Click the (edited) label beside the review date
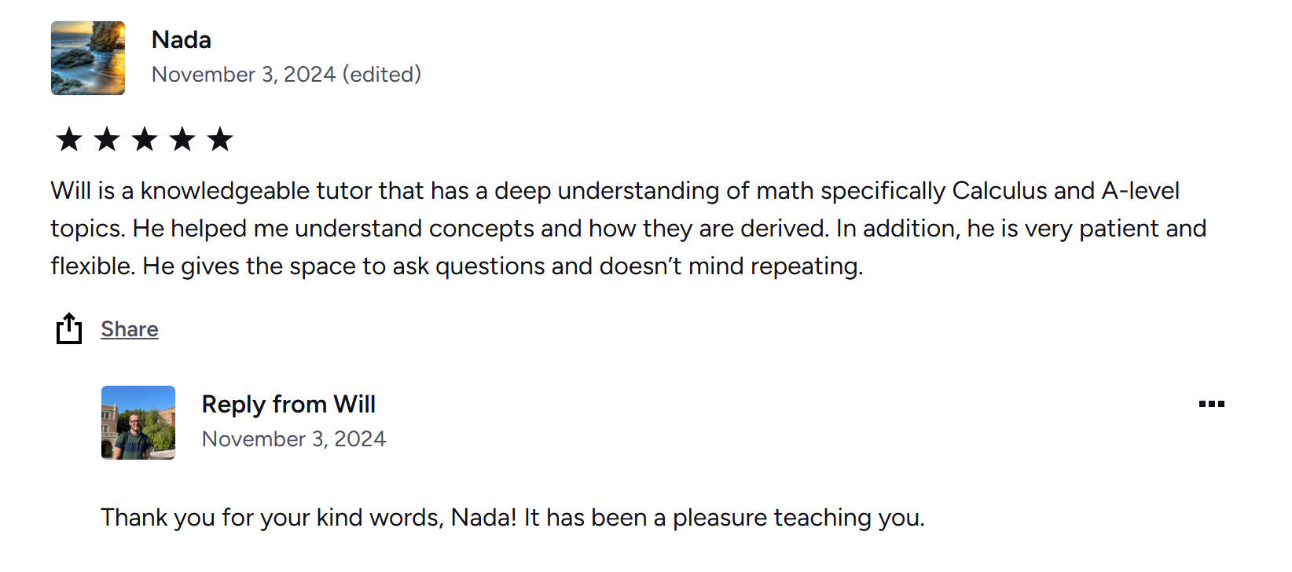 (x=382, y=75)
